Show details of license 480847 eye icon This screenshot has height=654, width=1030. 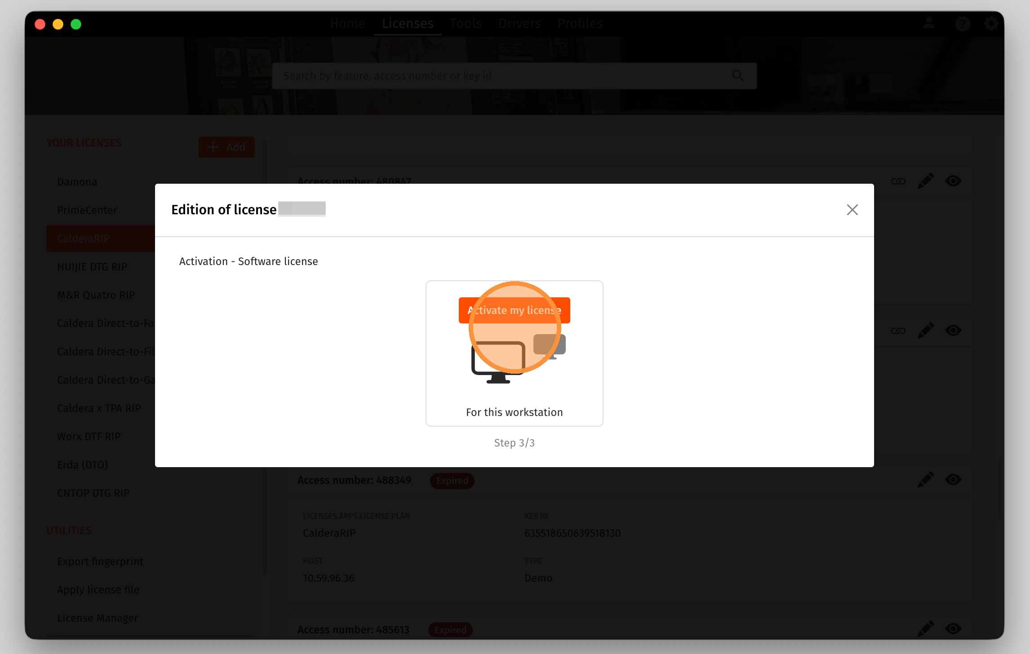pos(953,181)
